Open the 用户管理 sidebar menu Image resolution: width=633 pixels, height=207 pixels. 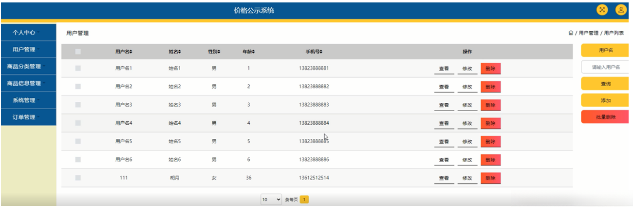coord(28,50)
